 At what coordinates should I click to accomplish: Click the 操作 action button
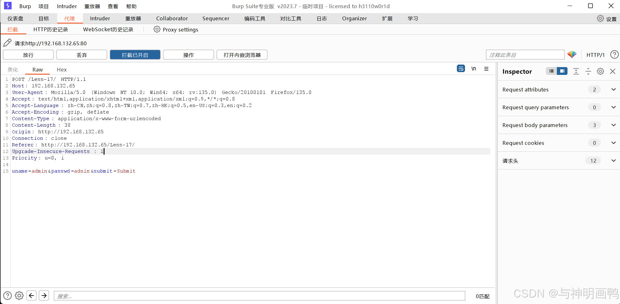click(188, 55)
